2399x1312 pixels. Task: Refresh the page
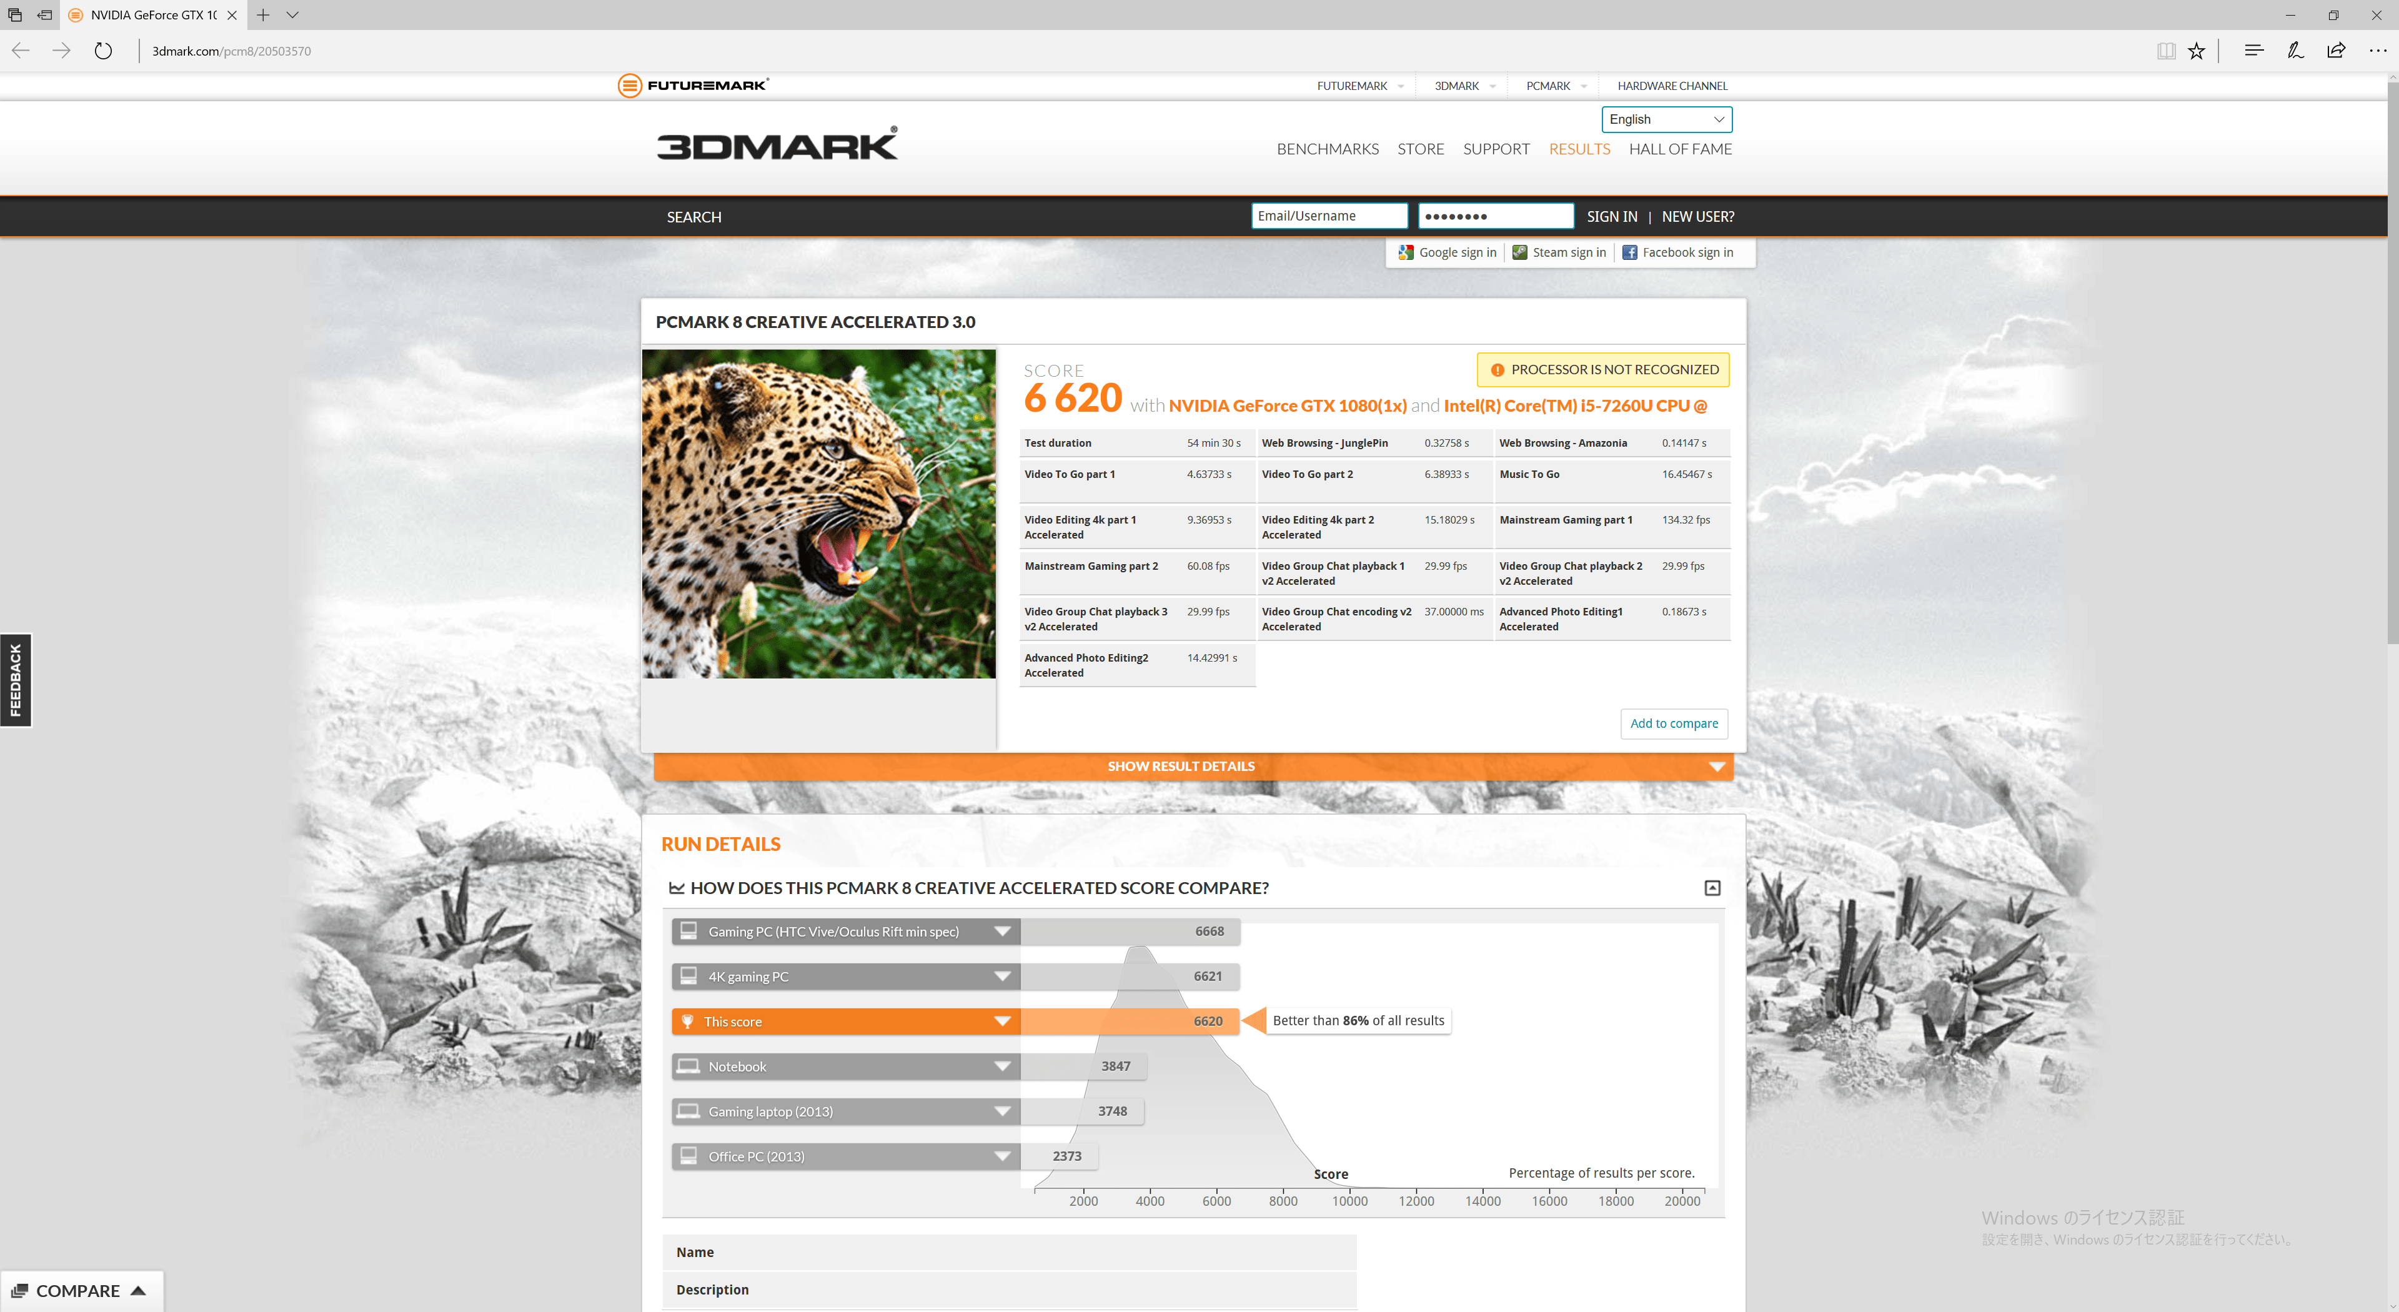coord(103,50)
